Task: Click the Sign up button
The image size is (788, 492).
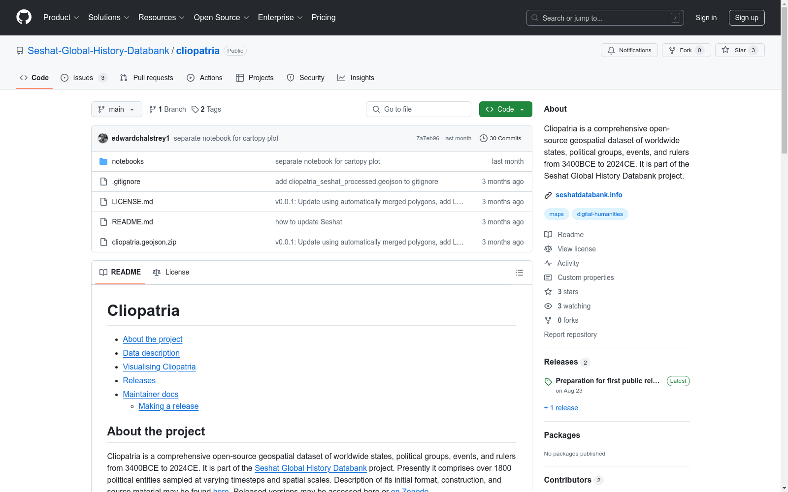Action: [747, 18]
